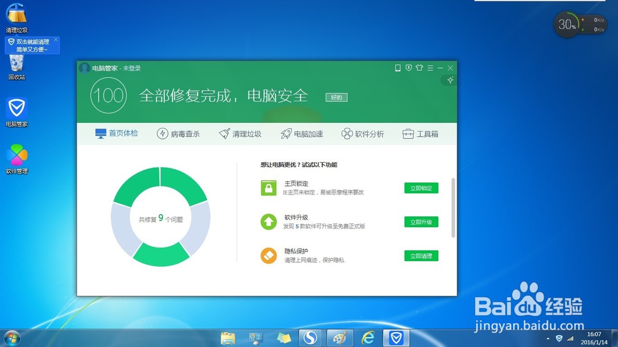This screenshot has height=347, width=618.
Task: Switch to the 病毒查杀 tab
Action: pyautogui.click(x=178, y=134)
